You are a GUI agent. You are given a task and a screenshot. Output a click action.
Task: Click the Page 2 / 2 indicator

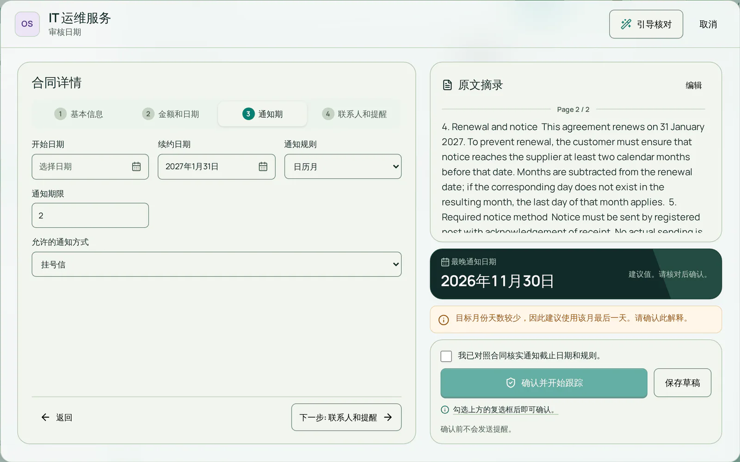tap(573, 109)
